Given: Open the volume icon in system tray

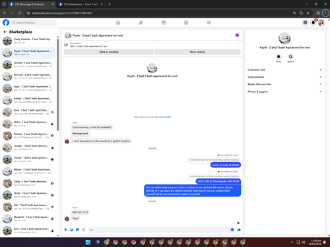Looking at the screenshot, I should click(304, 242).
